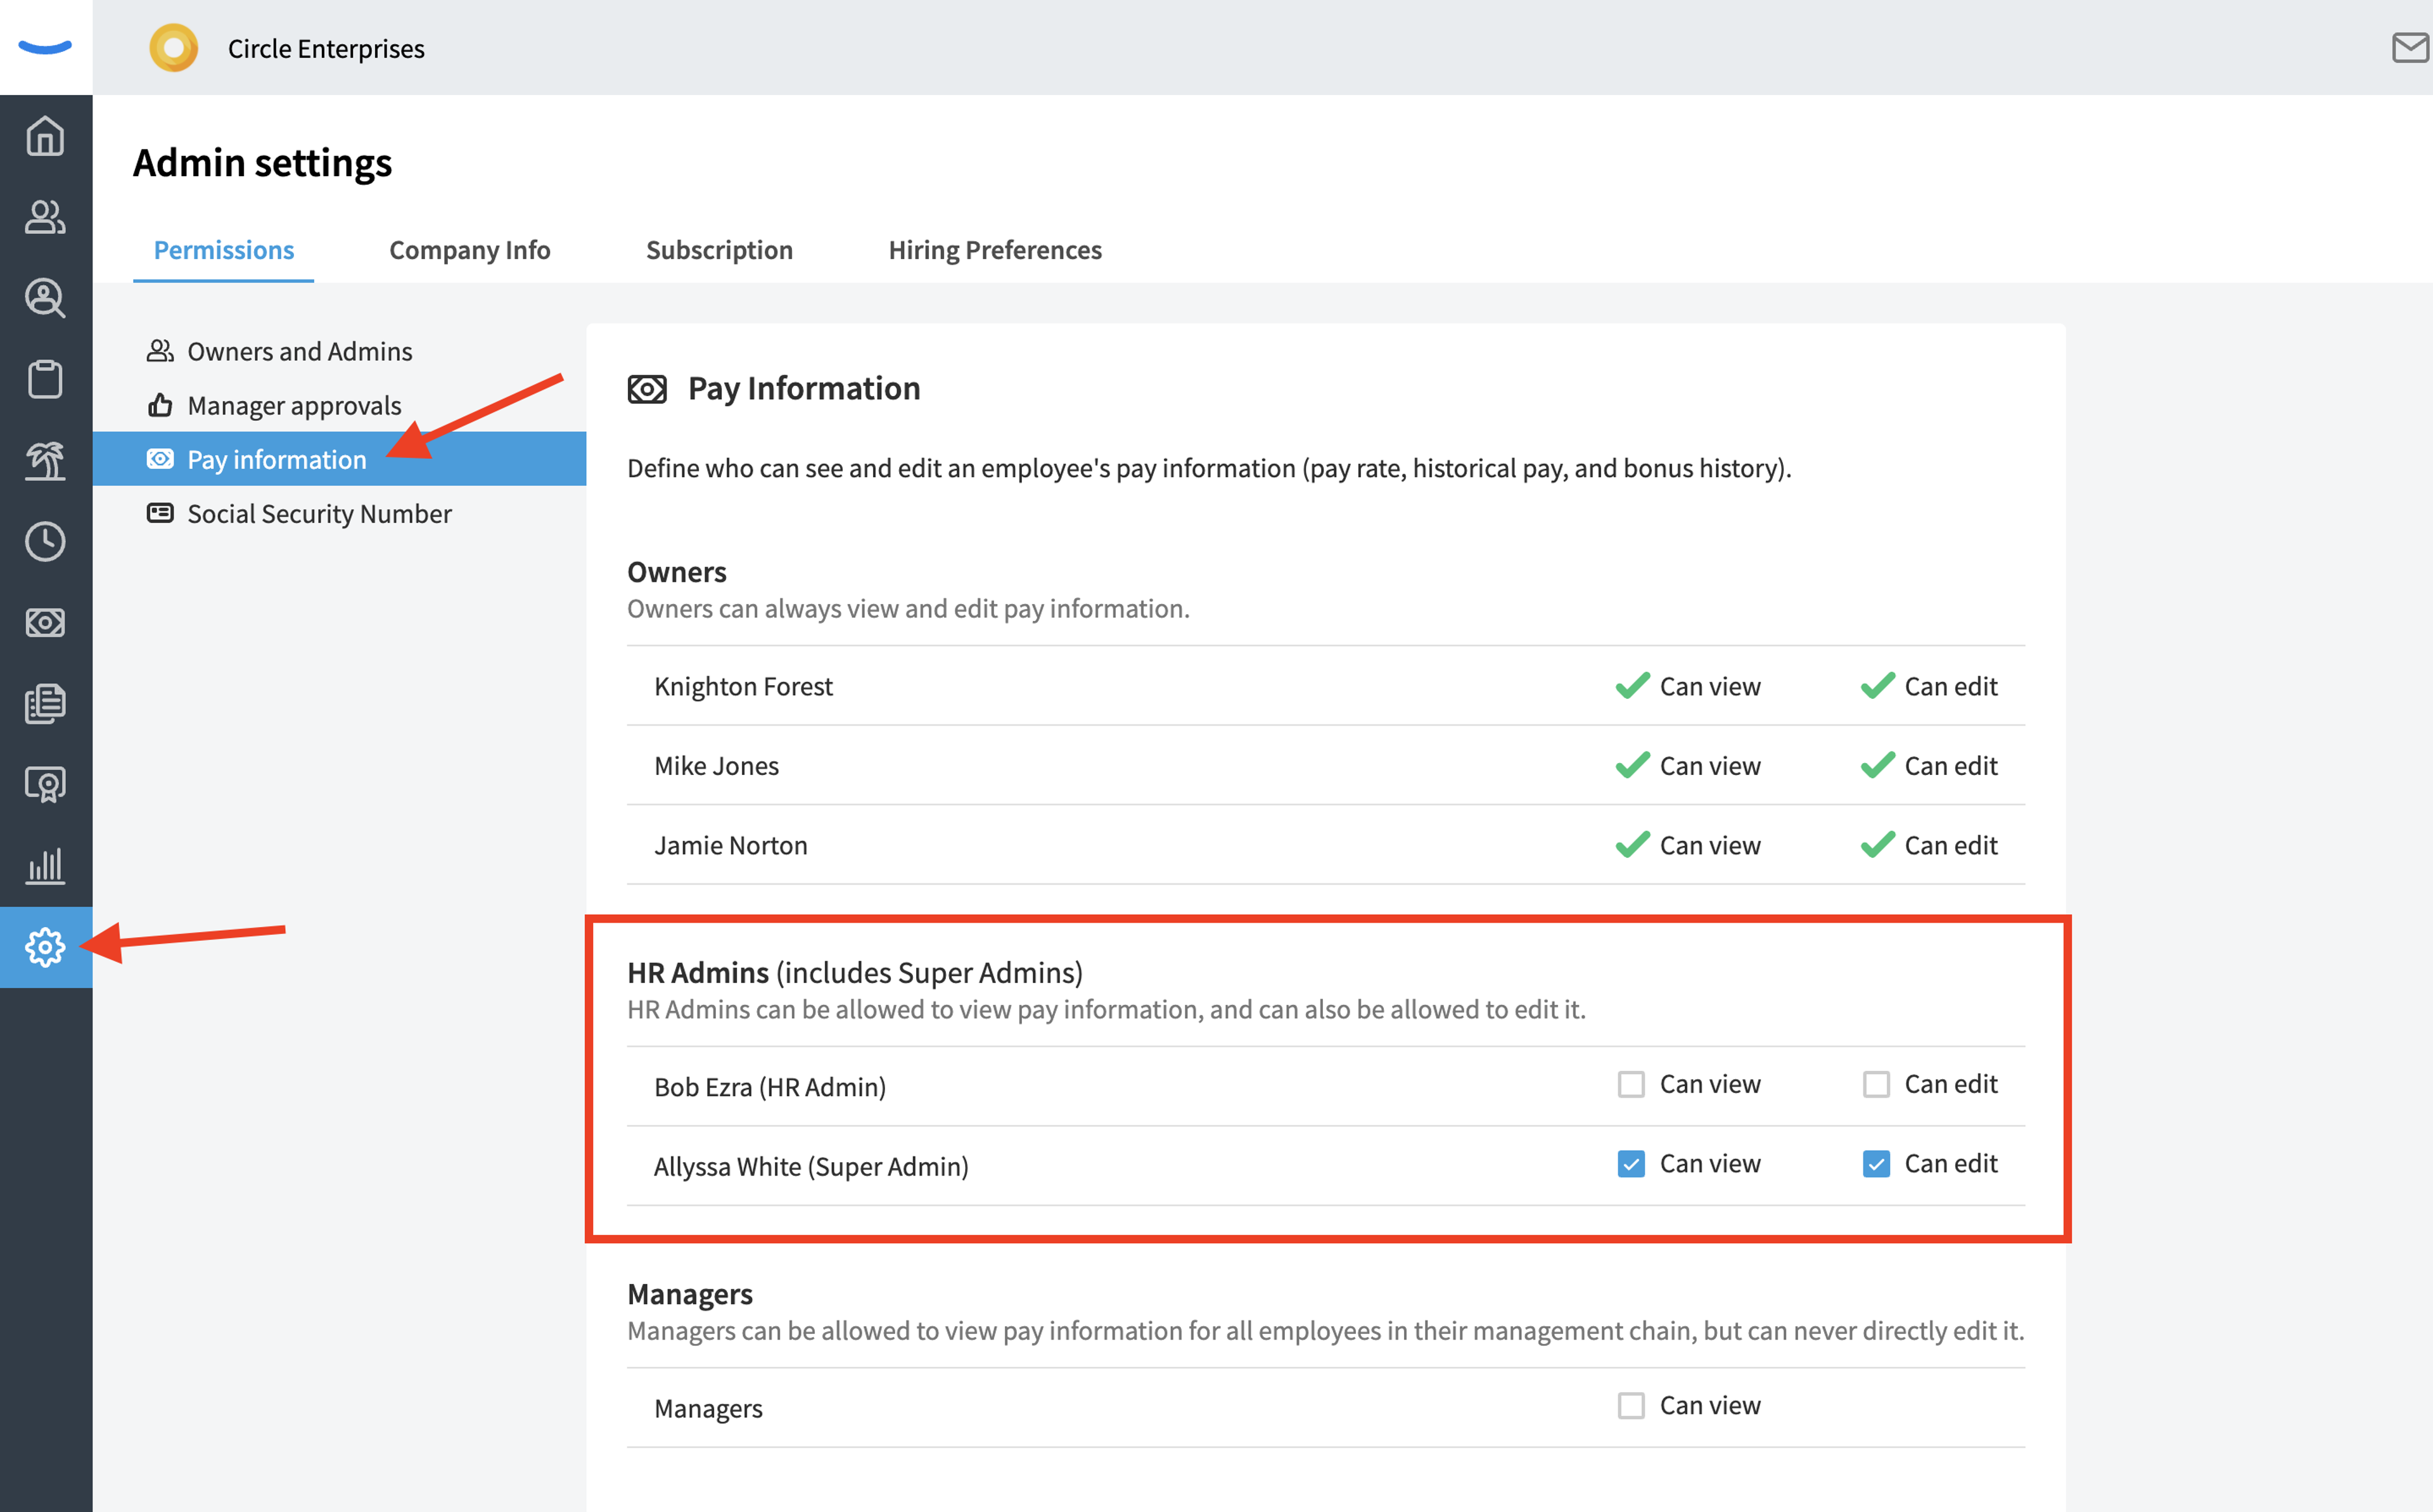
Task: Open the Home icon in the sidebar
Action: point(45,136)
